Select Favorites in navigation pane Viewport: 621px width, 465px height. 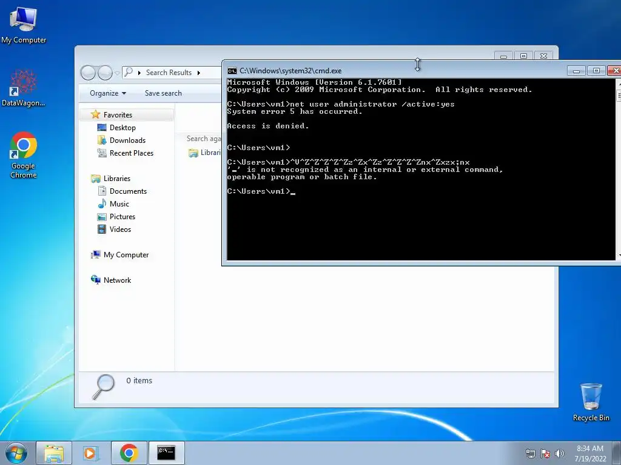coord(118,114)
